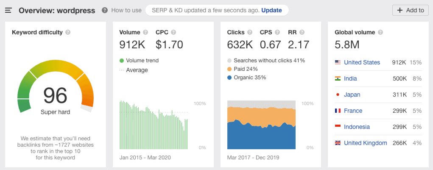Viewport: 433px width, 170px height.
Task: Open the France country link
Action: tap(353, 111)
